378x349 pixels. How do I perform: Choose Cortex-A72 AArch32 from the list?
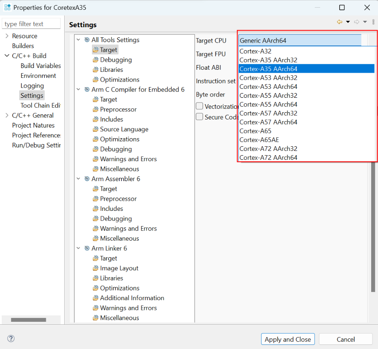(268, 149)
